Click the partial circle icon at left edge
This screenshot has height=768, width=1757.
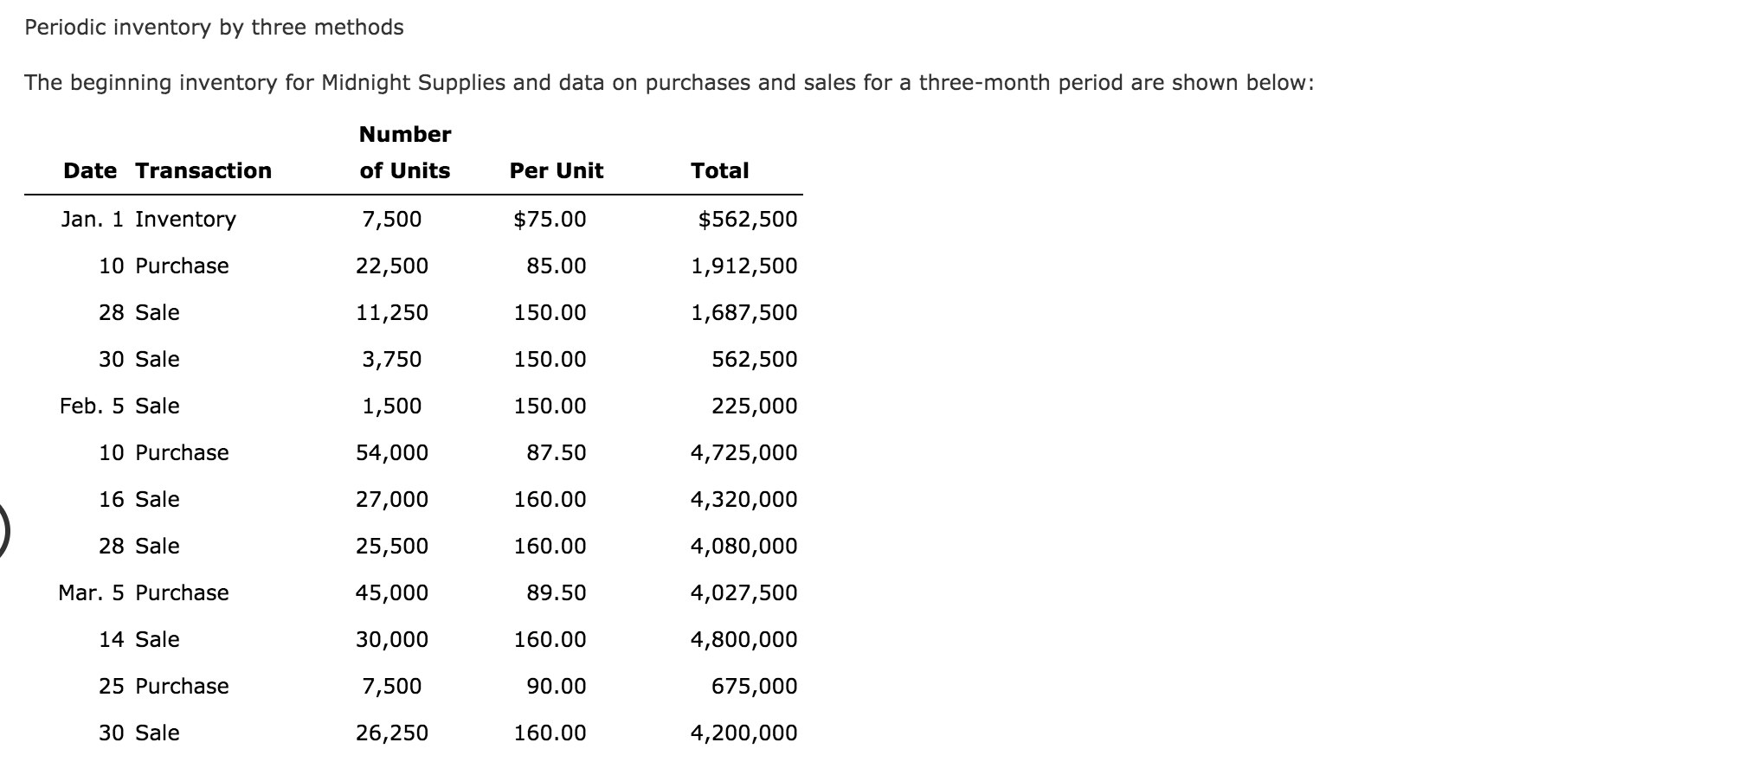(x=4, y=529)
